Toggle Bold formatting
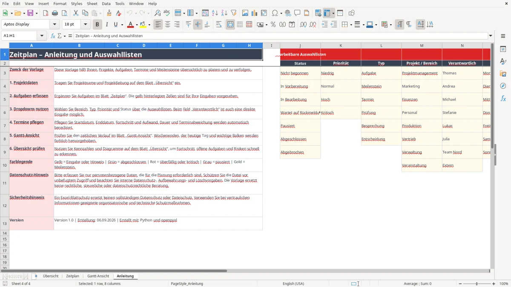The image size is (511, 287). pos(98,25)
